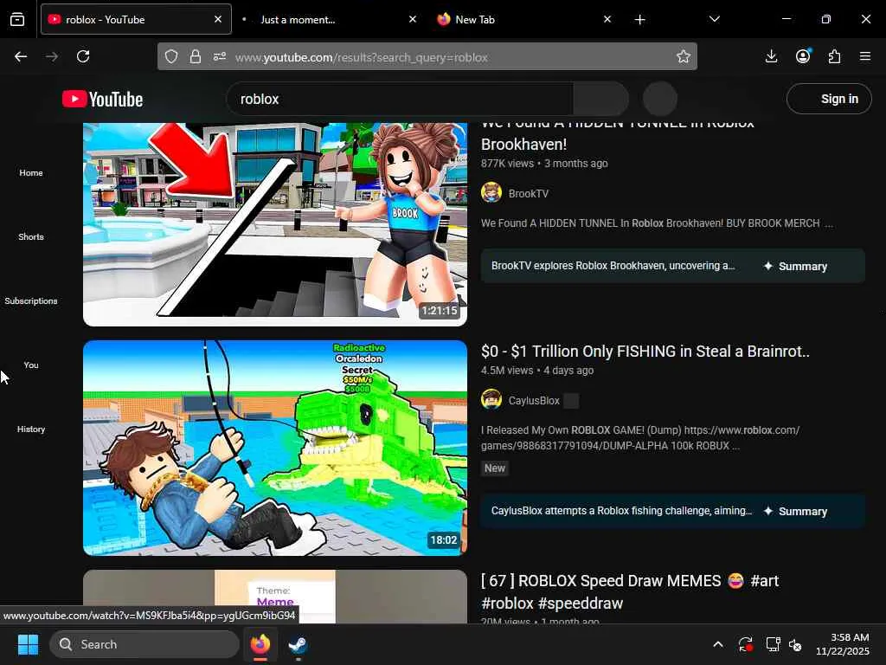
Task: Open the taskbar clock showing 3:58 AM
Action: tap(843, 644)
